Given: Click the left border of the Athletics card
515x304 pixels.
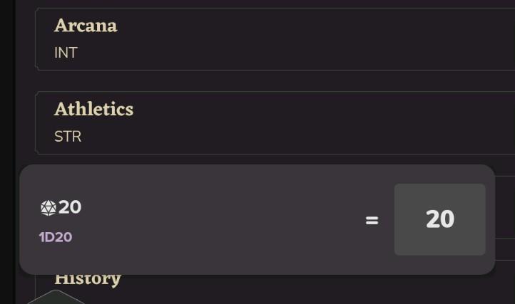Looking at the screenshot, I should [36, 122].
